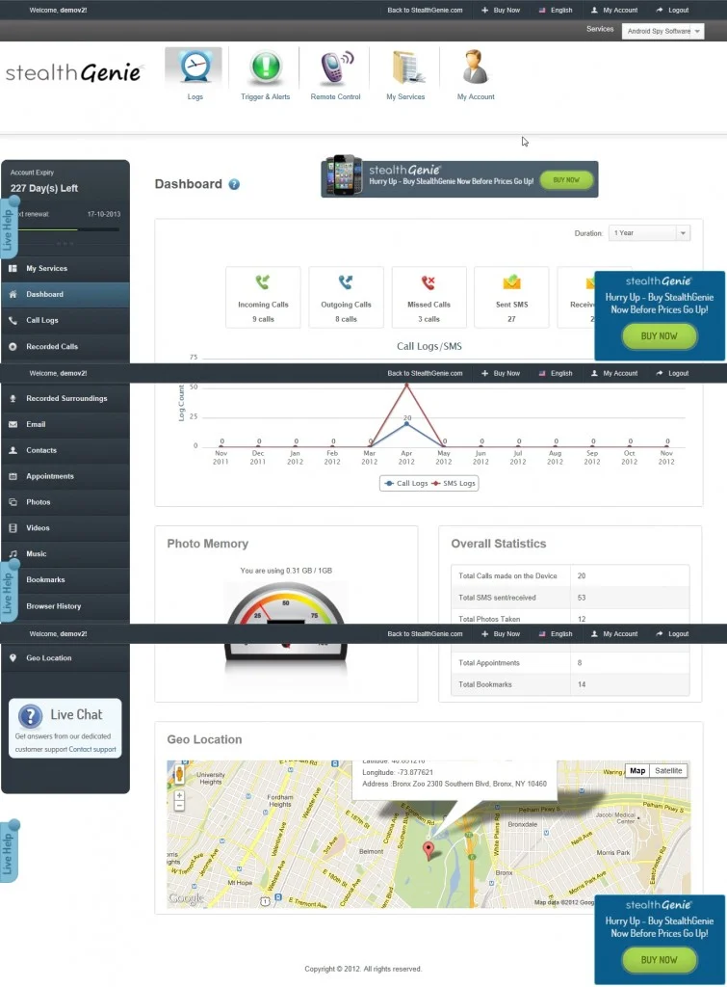Switch map to Satellite view
The width and height of the screenshot is (727, 987).
click(x=668, y=771)
